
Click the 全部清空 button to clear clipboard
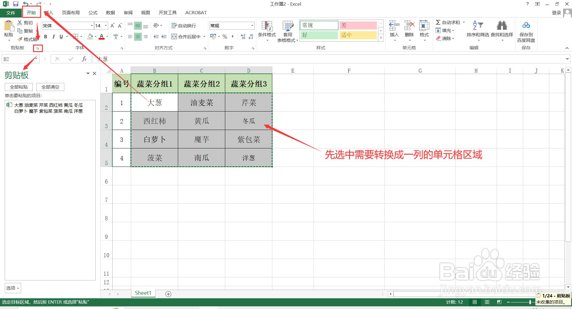pos(50,87)
